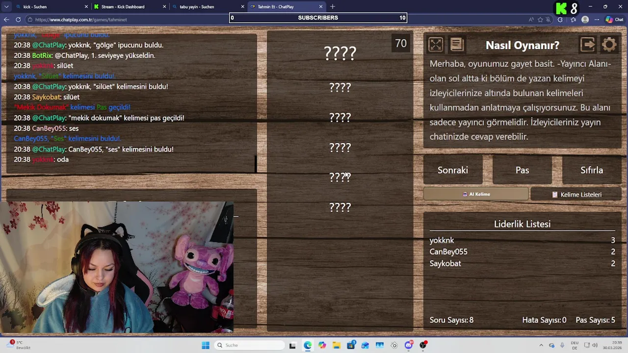This screenshot has height=353, width=628.
Task: Click CanBey055 in the leaderboard
Action: pos(448,252)
